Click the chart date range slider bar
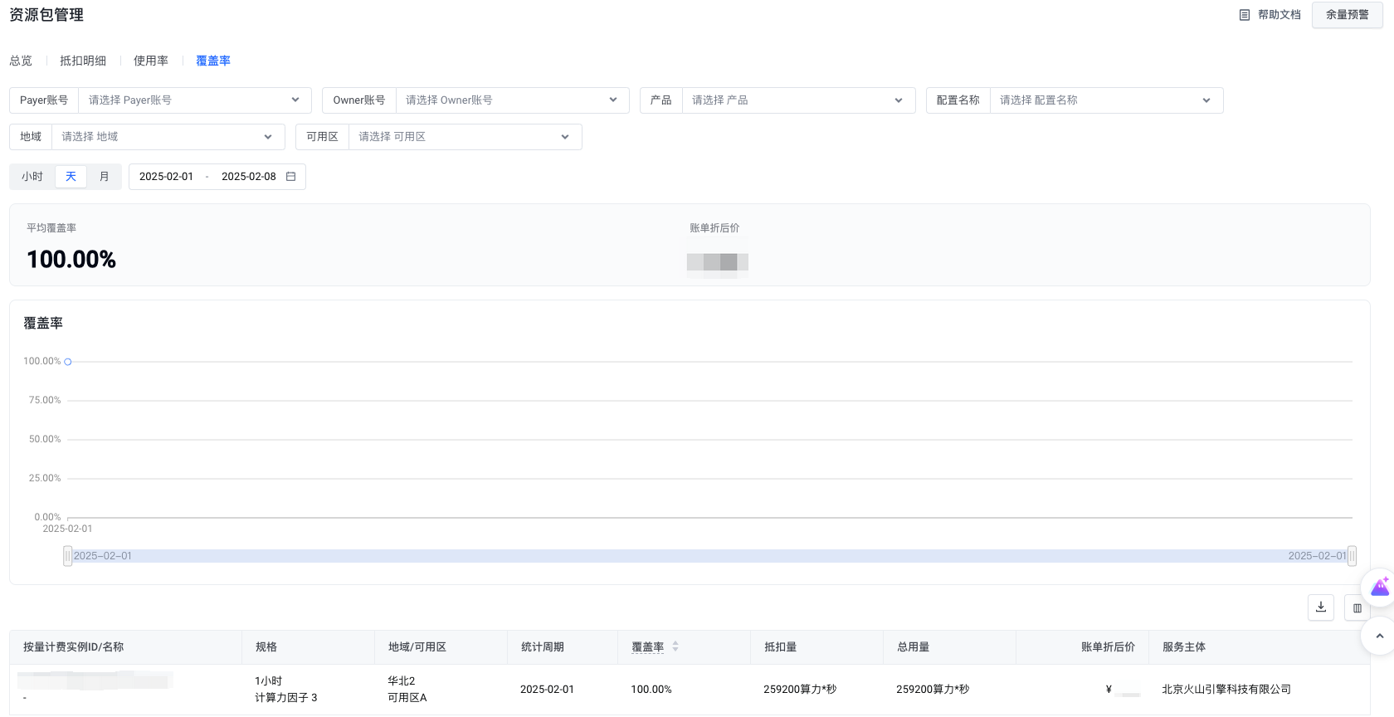1394x717 pixels. 709,556
